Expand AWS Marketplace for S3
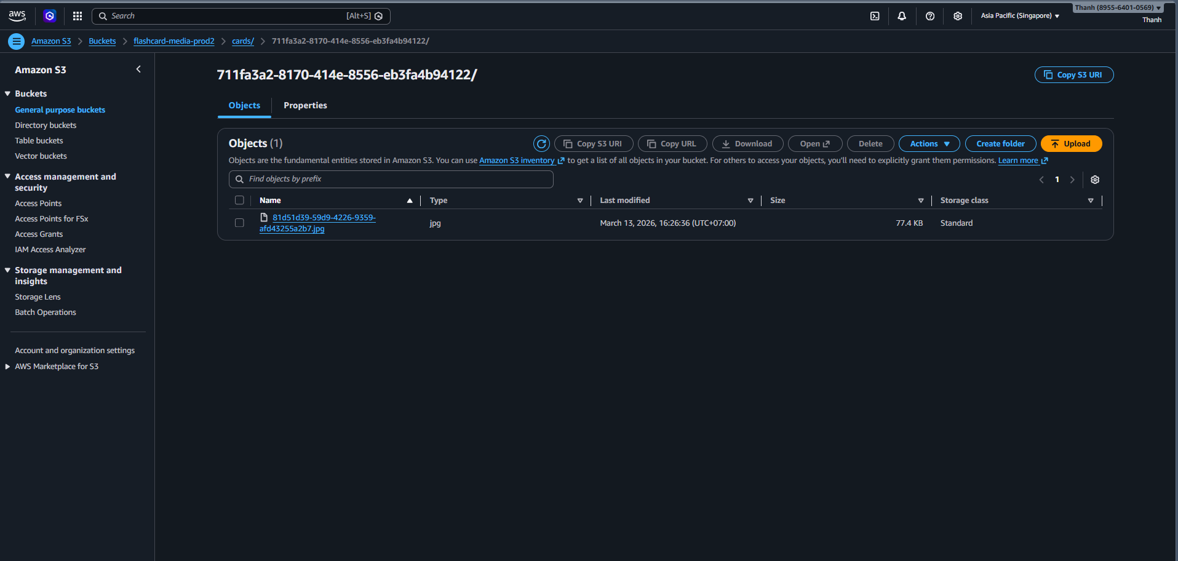 8,367
